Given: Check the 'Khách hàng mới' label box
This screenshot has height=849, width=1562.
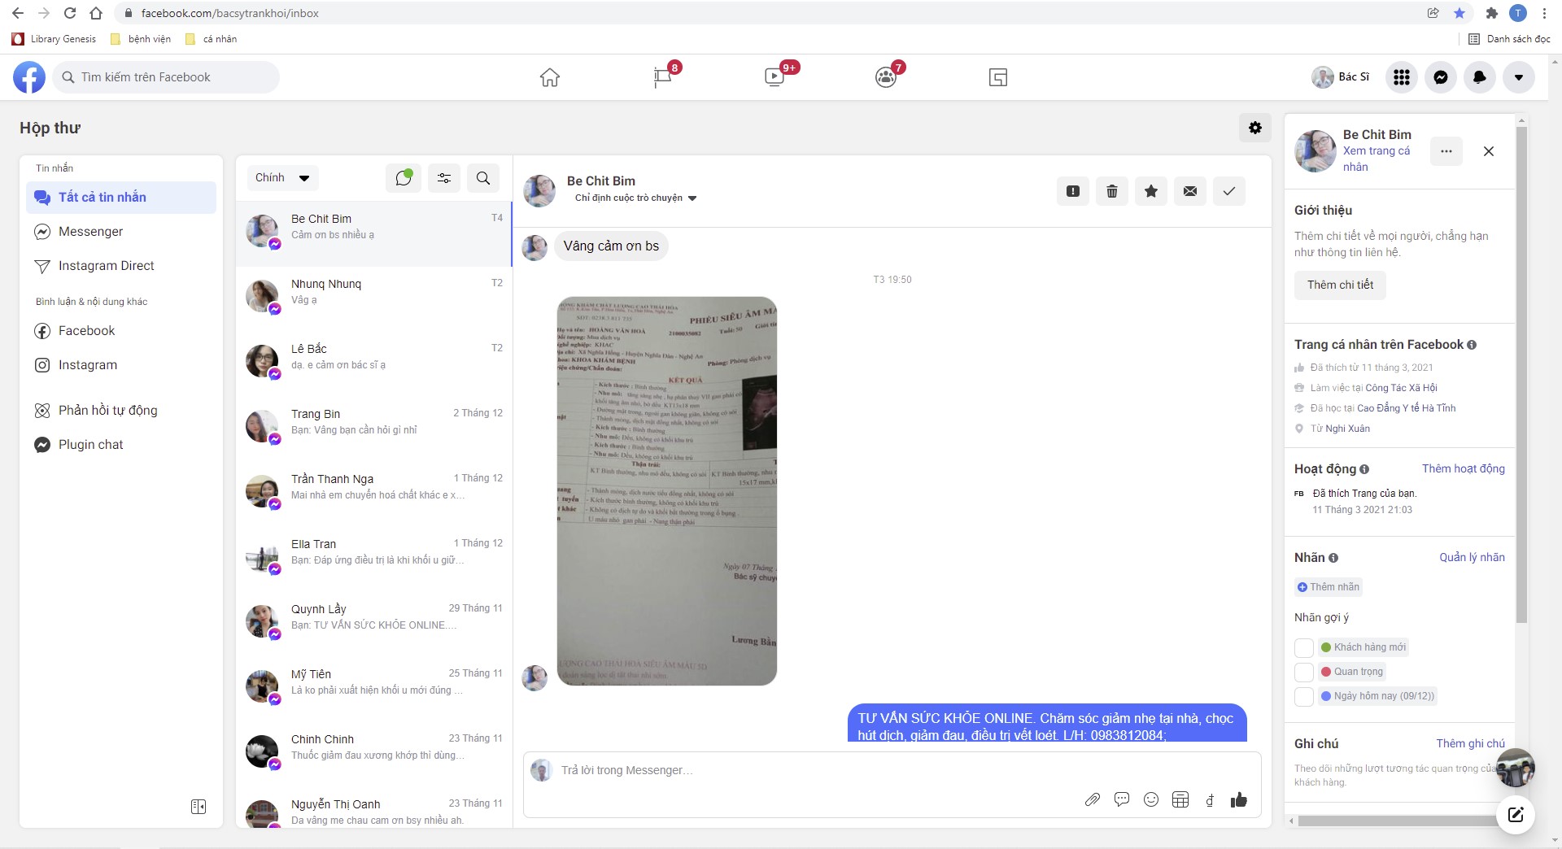Looking at the screenshot, I should tap(1303, 647).
